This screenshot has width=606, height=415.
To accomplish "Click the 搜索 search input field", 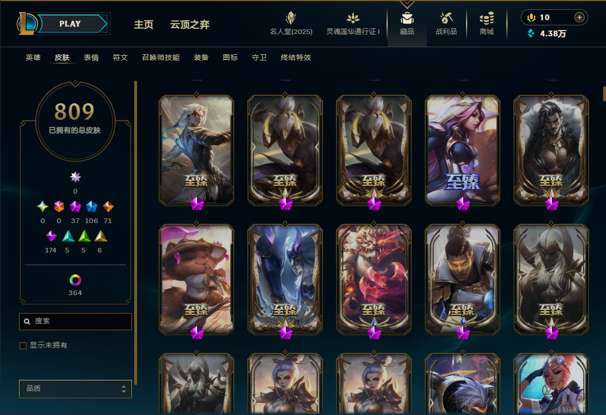I will (75, 322).
